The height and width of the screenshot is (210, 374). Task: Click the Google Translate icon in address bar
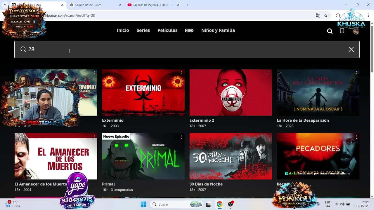318,15
